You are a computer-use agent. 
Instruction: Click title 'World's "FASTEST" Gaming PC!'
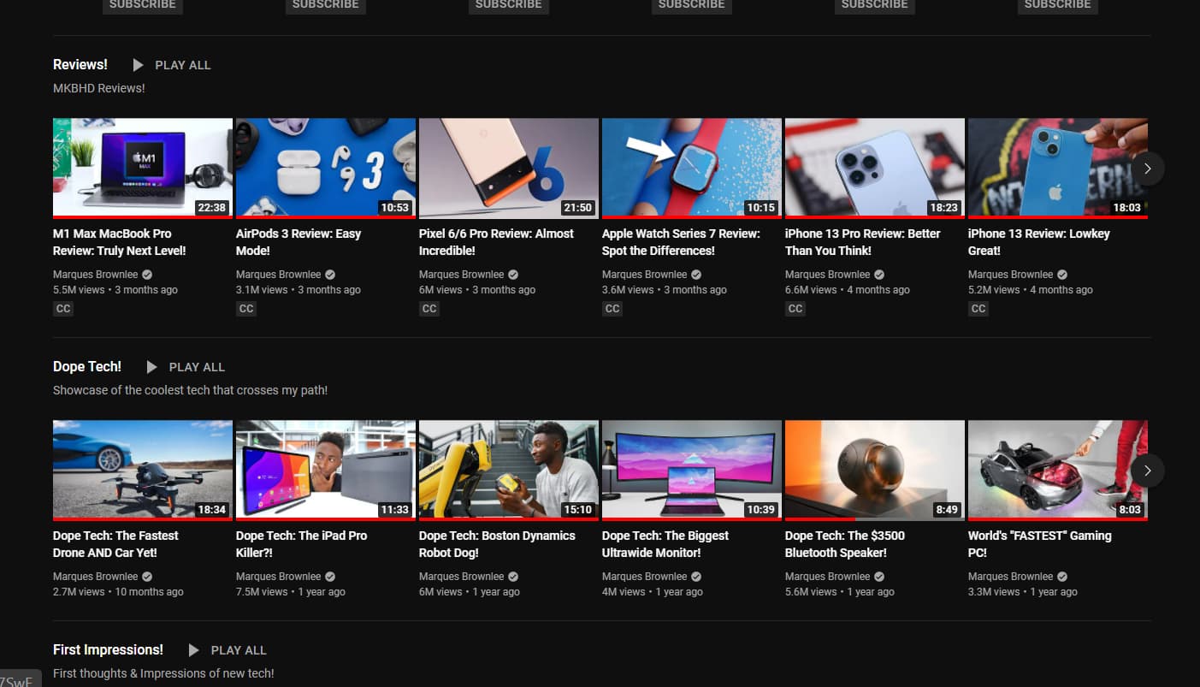(1040, 544)
